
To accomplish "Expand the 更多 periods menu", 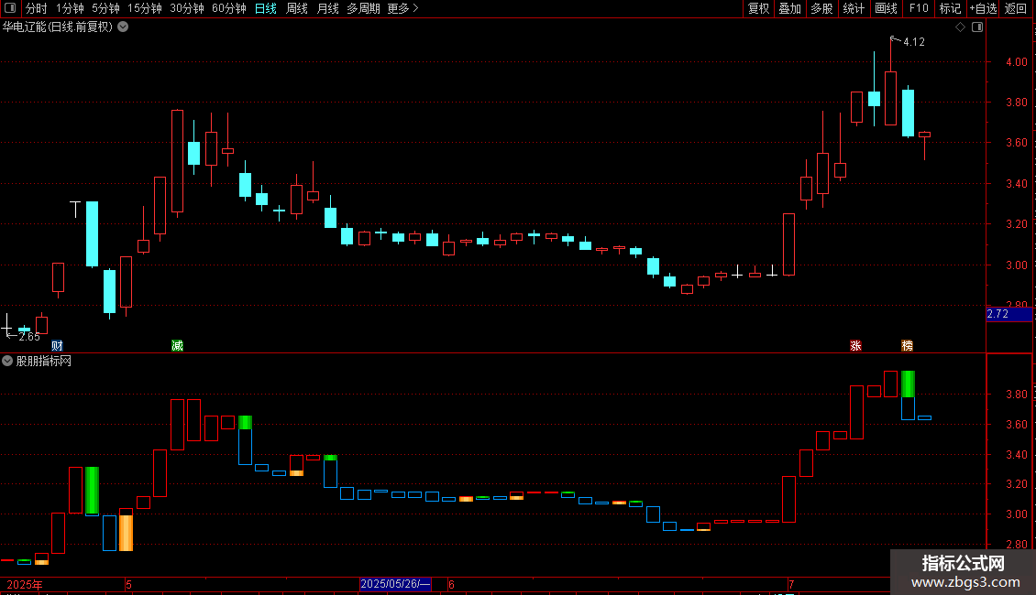I will click(402, 8).
